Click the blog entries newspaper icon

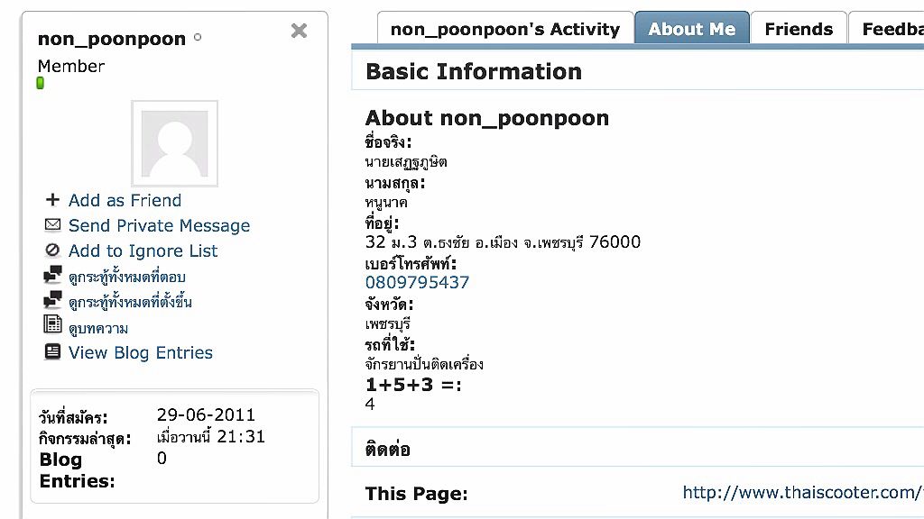tap(52, 352)
